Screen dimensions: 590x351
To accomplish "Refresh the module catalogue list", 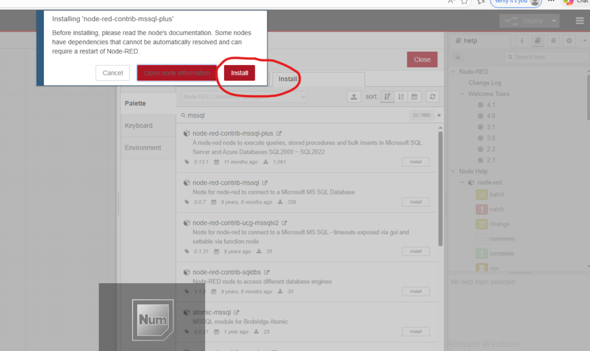I will tap(433, 97).
